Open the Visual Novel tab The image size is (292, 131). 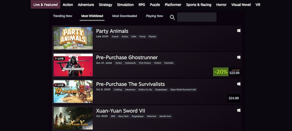[x=241, y=5]
